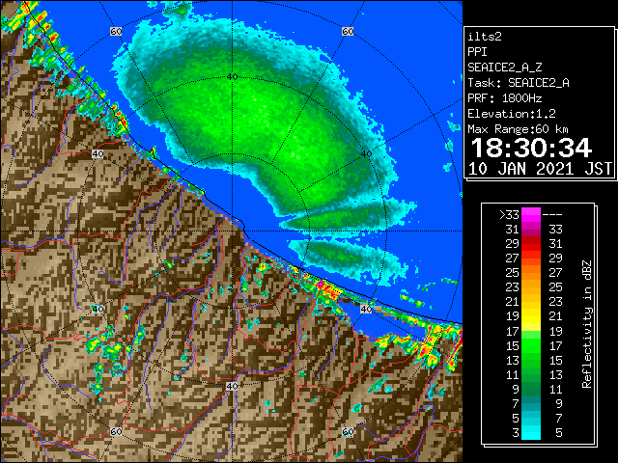Screen dimensions: 618x463
Task: Click the 'ilts2' radar site name
Action: (485, 37)
